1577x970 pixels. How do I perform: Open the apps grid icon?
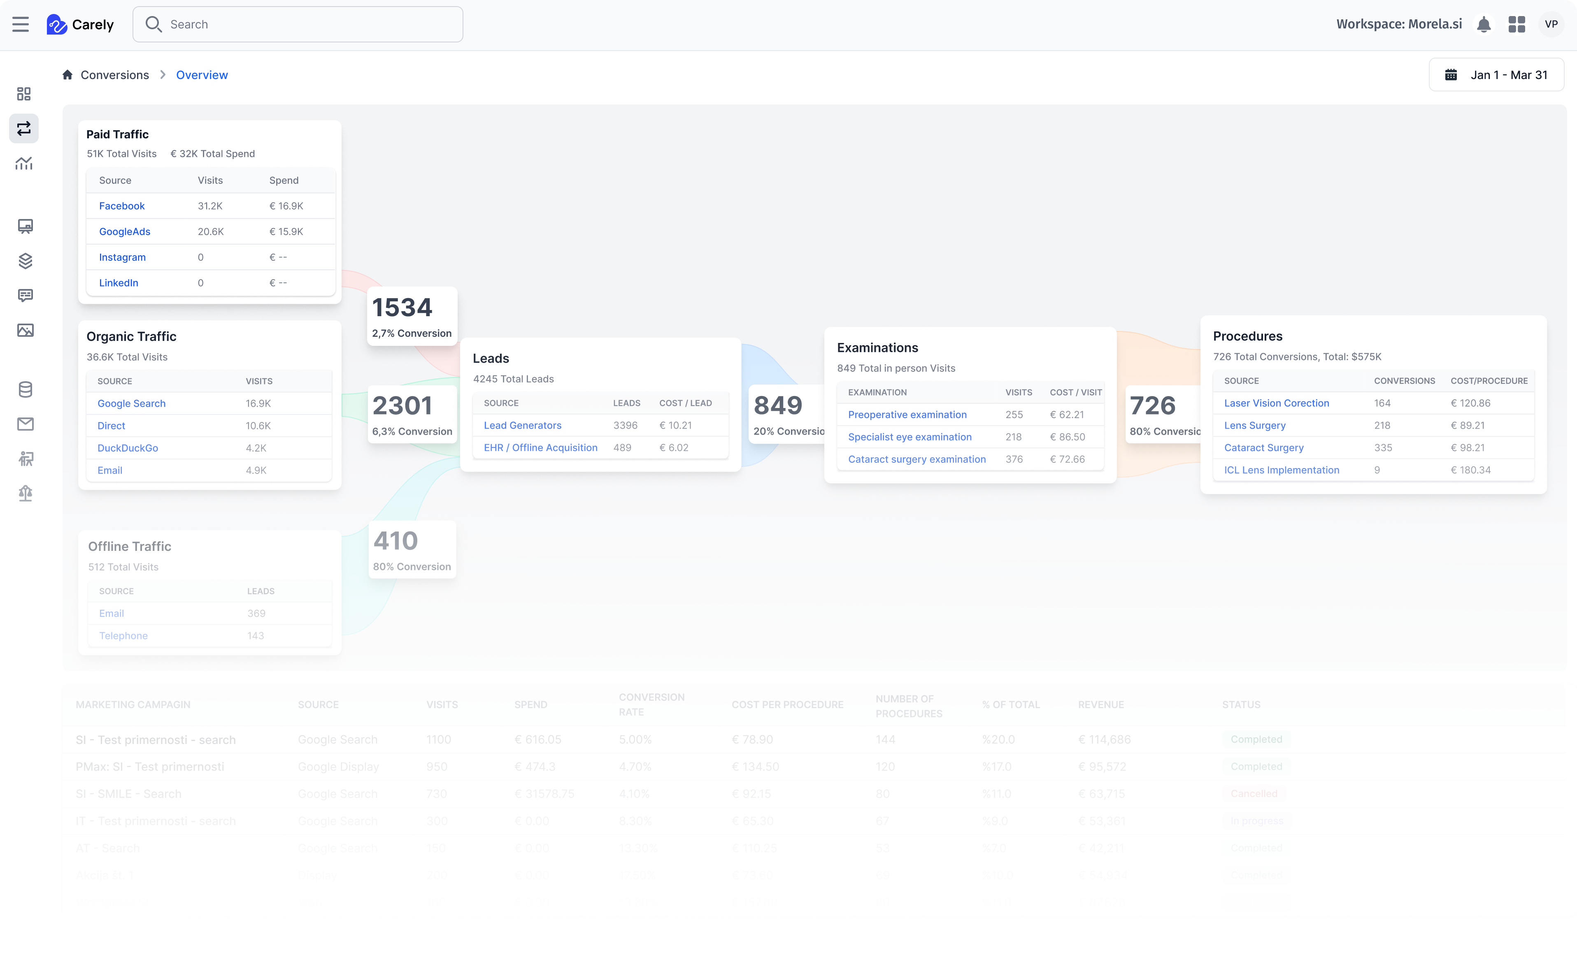point(1517,24)
